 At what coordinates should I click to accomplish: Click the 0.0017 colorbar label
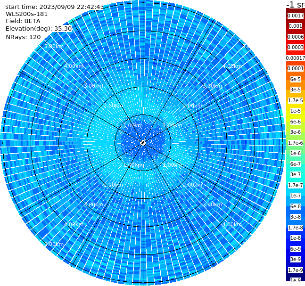296,16
